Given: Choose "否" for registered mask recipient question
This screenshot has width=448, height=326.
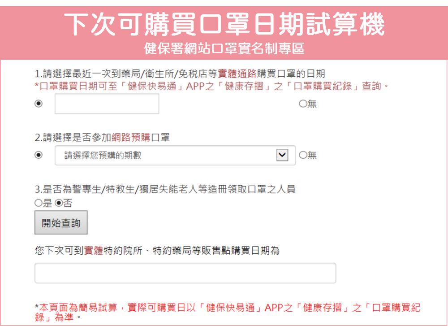Looking at the screenshot, I should click(59, 203).
